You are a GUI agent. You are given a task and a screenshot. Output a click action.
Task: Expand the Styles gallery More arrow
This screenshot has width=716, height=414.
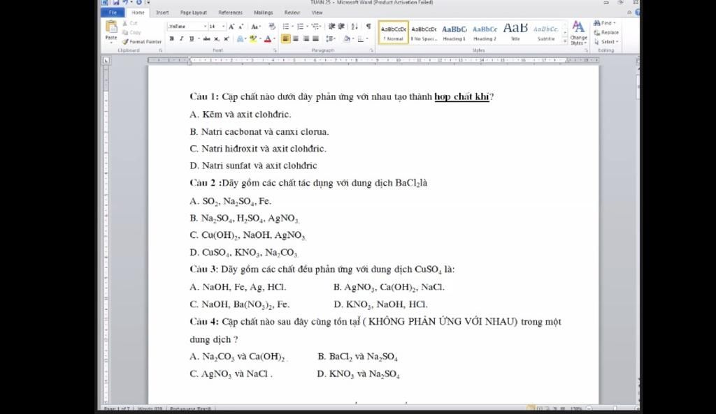(565, 41)
